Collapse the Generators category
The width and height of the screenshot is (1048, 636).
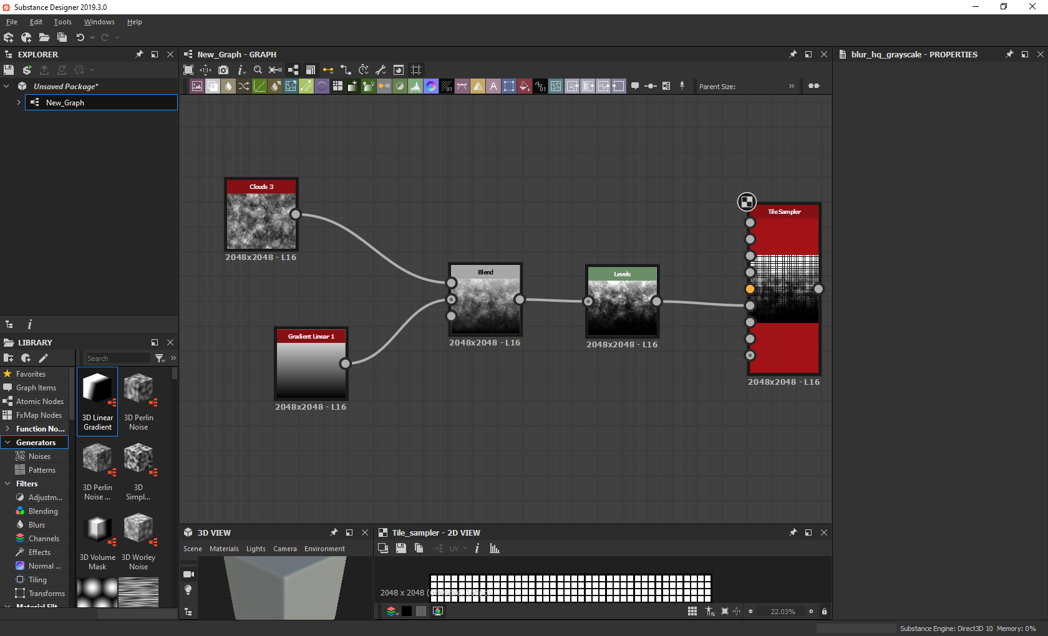[7, 442]
